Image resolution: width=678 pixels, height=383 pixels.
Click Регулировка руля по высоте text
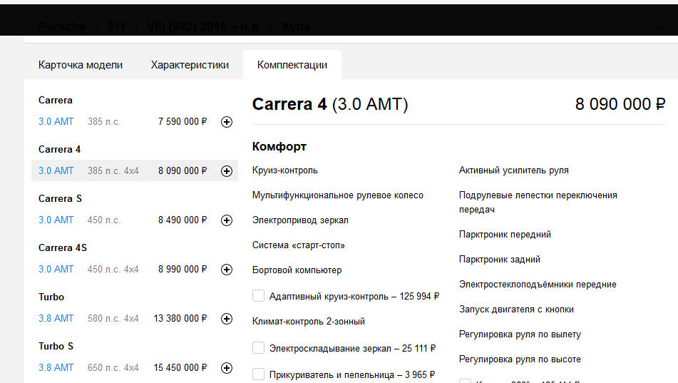click(x=520, y=359)
